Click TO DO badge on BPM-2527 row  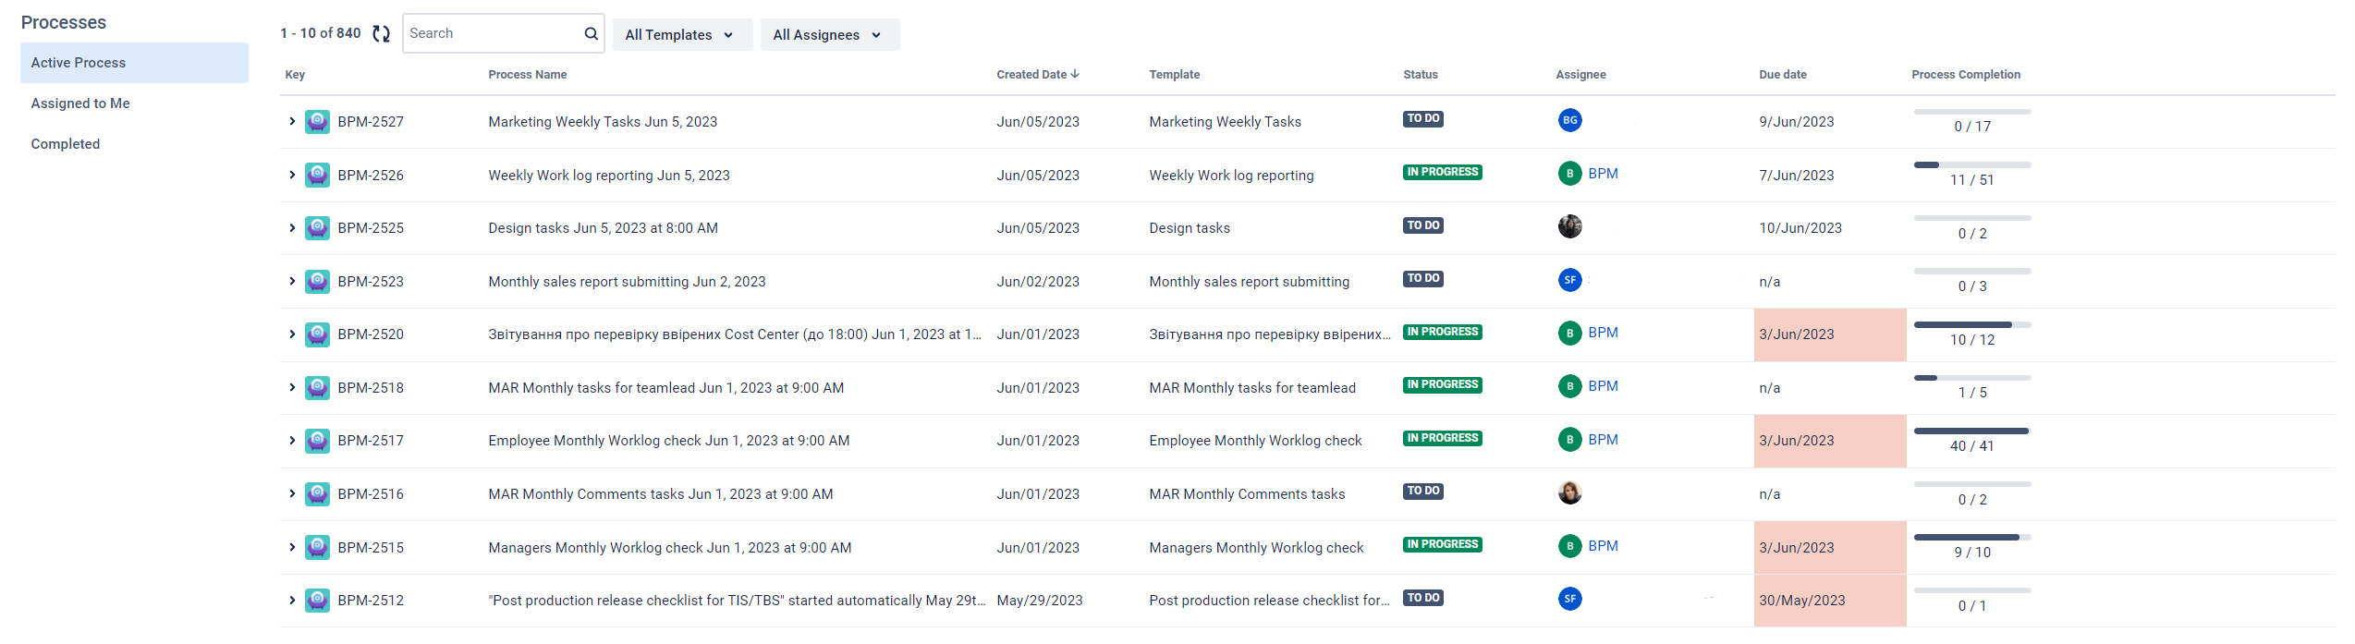point(1423,118)
